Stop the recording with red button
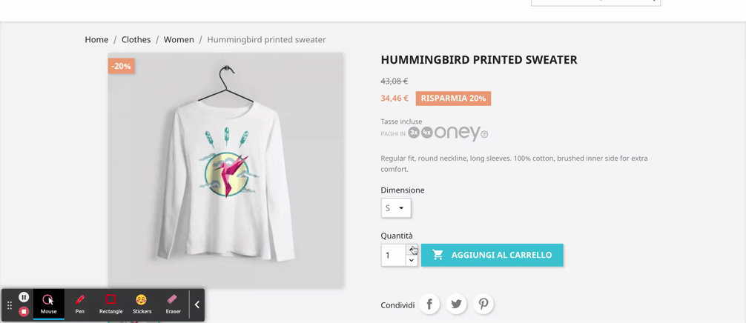 coord(24,311)
